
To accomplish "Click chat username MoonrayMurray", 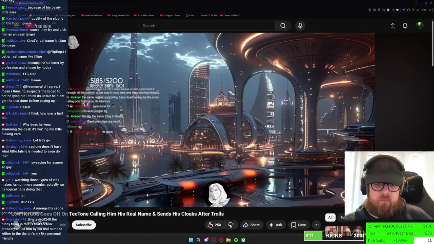I will pos(17,30).
